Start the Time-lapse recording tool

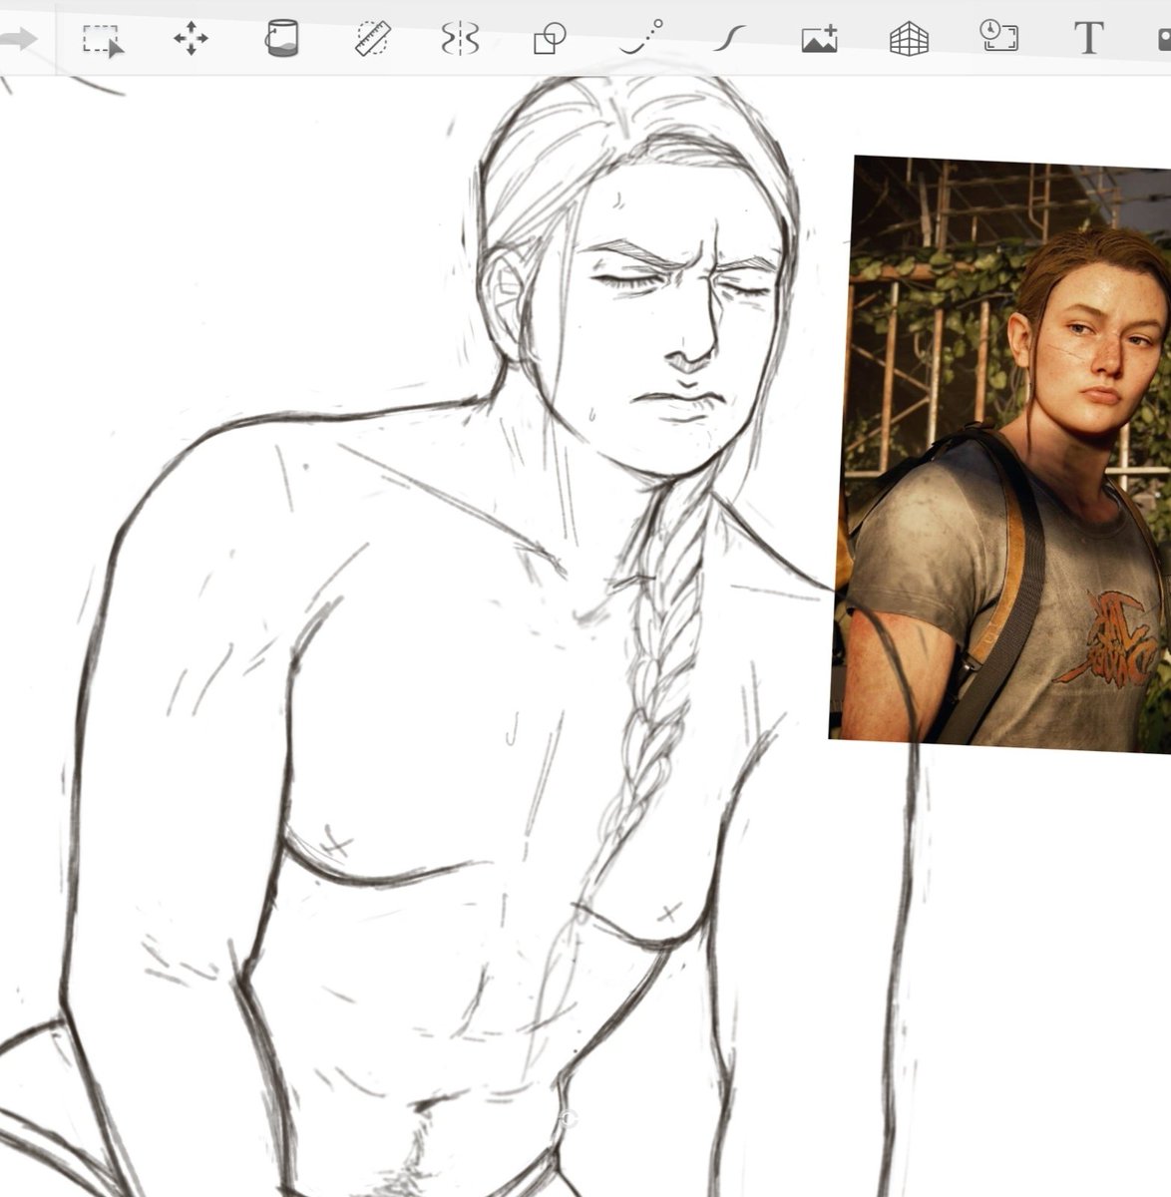(998, 37)
